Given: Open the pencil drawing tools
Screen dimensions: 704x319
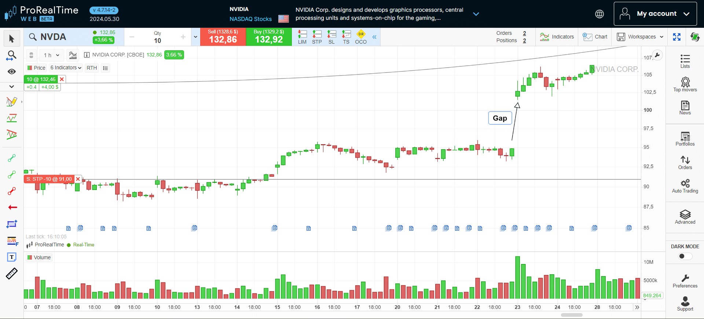Looking at the screenshot, I should click(12, 102).
